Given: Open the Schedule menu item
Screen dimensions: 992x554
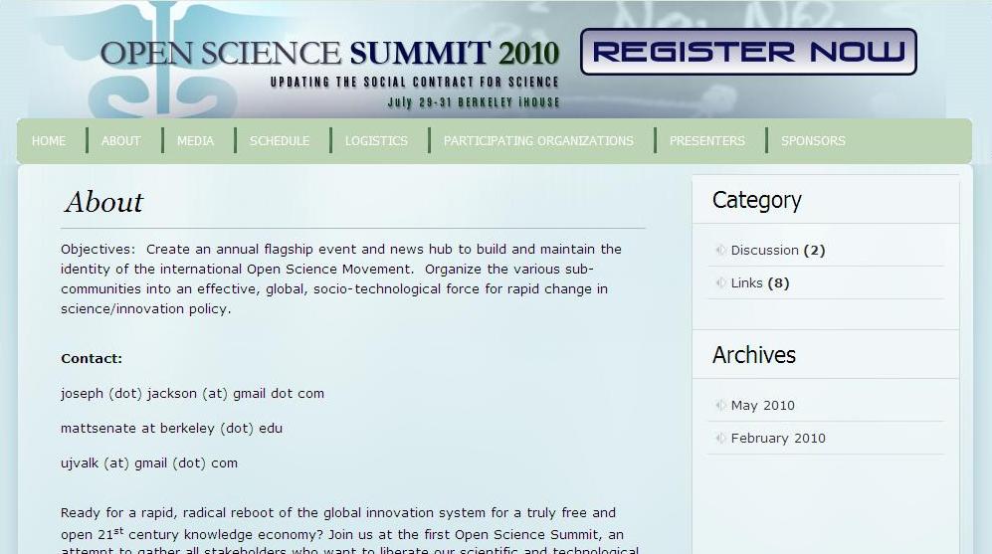Looking at the screenshot, I should click(280, 141).
